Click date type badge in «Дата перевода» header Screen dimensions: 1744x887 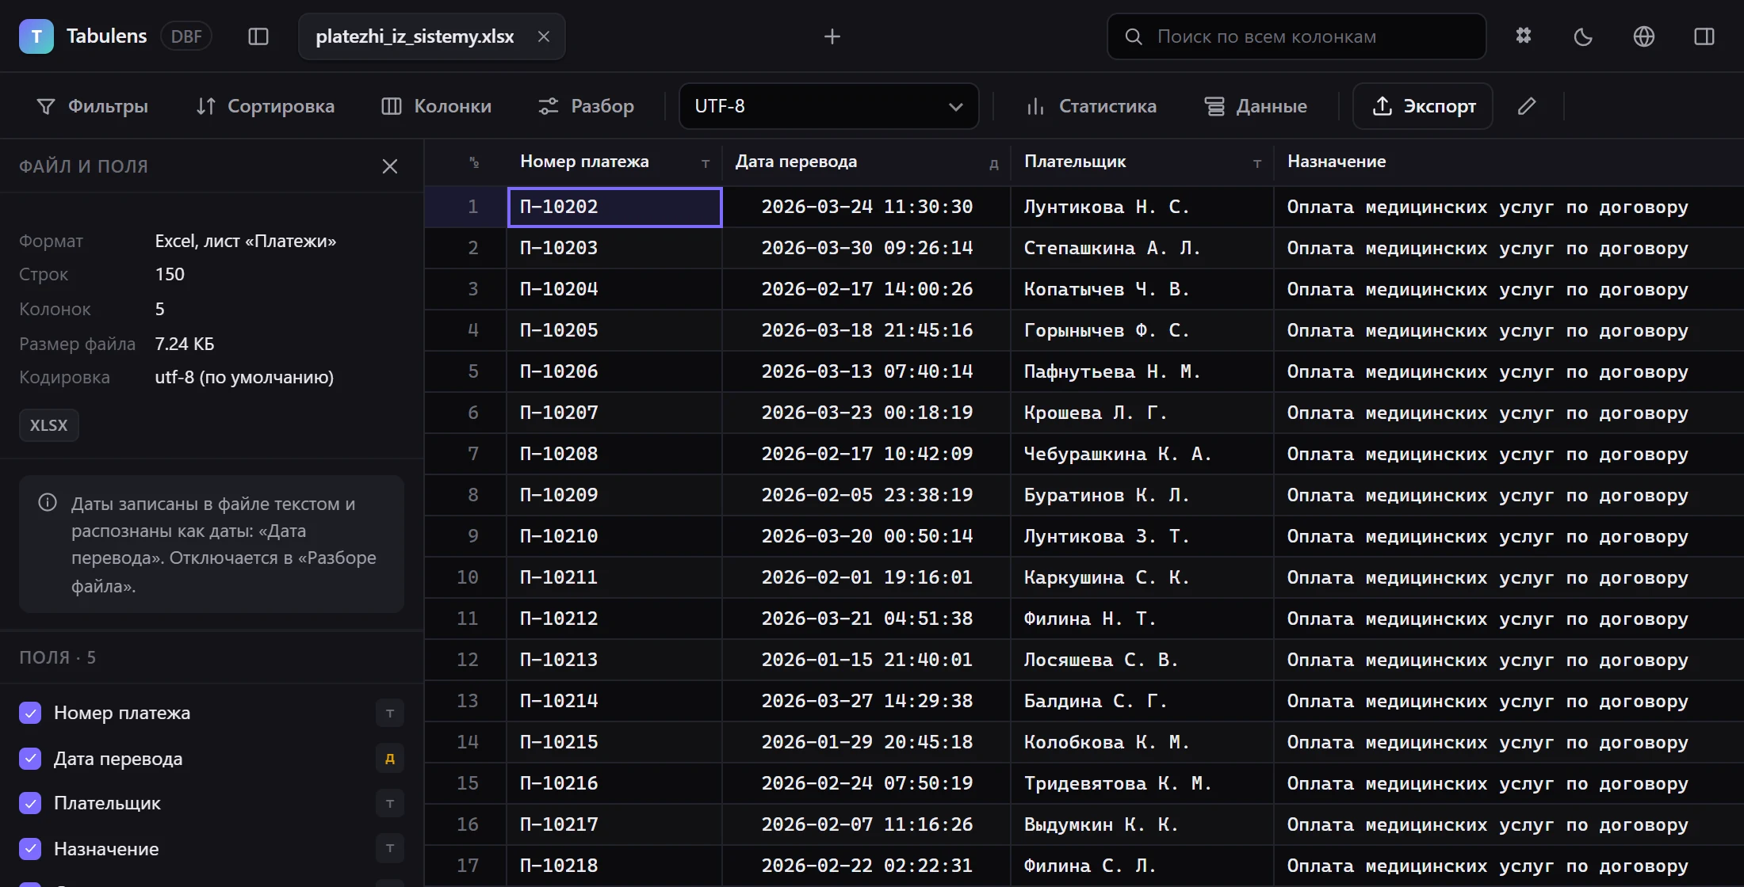click(994, 164)
